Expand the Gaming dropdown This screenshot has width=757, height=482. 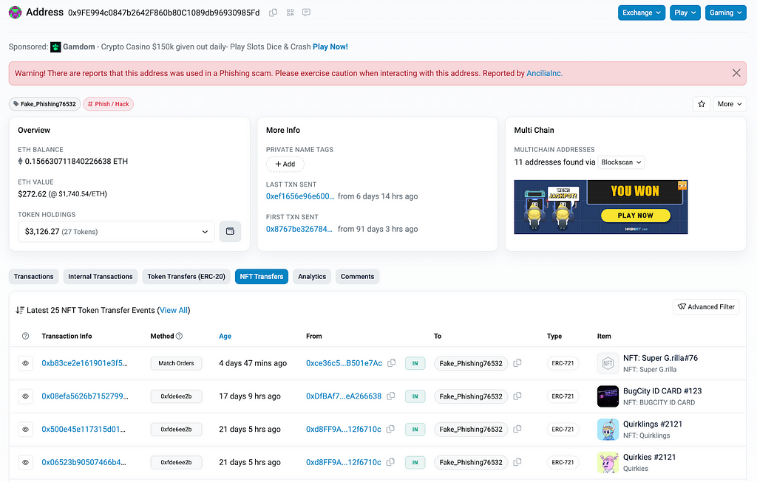coord(726,13)
